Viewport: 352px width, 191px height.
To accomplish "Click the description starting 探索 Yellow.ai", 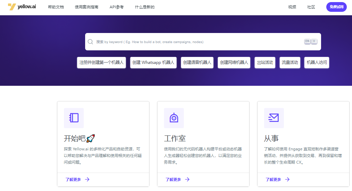I will pyautogui.click(x=103, y=156).
